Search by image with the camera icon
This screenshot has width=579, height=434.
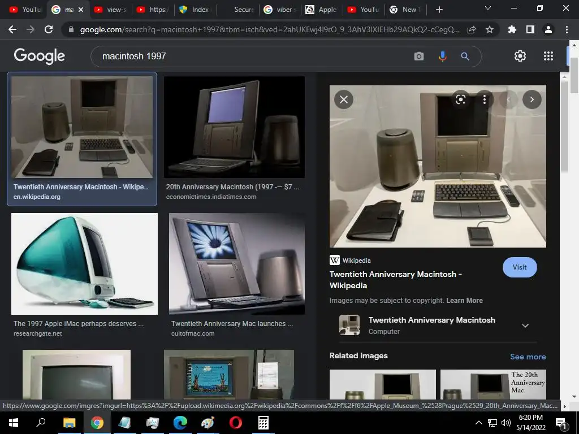pos(419,56)
